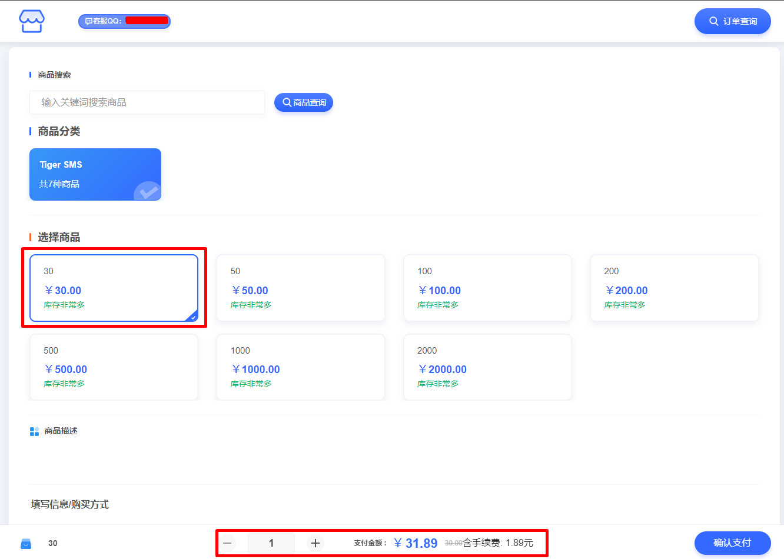Click the ￥31.89 payment amount
784x559 pixels.
click(x=416, y=543)
